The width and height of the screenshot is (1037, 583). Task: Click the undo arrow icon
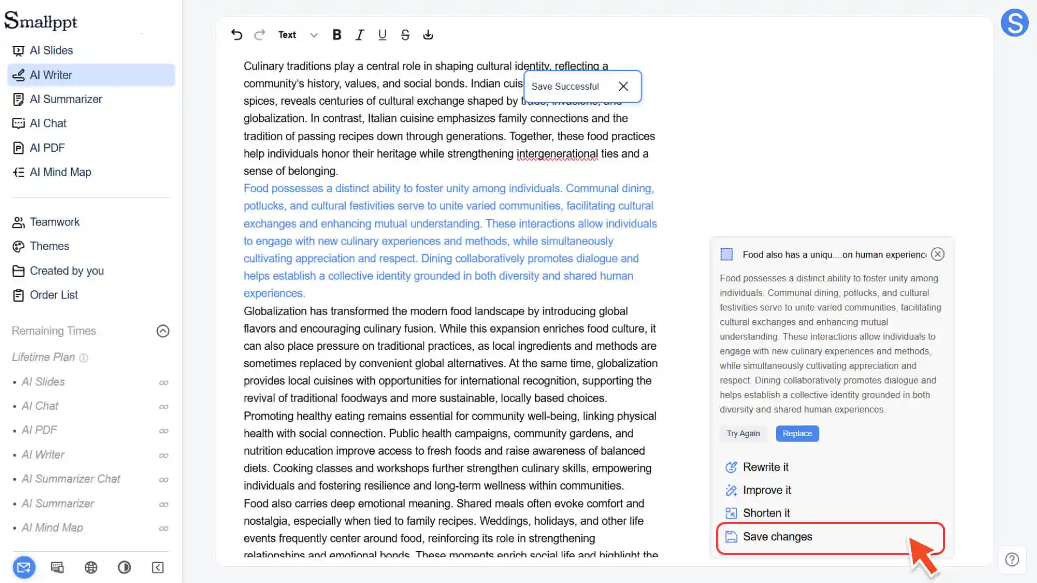tap(237, 35)
